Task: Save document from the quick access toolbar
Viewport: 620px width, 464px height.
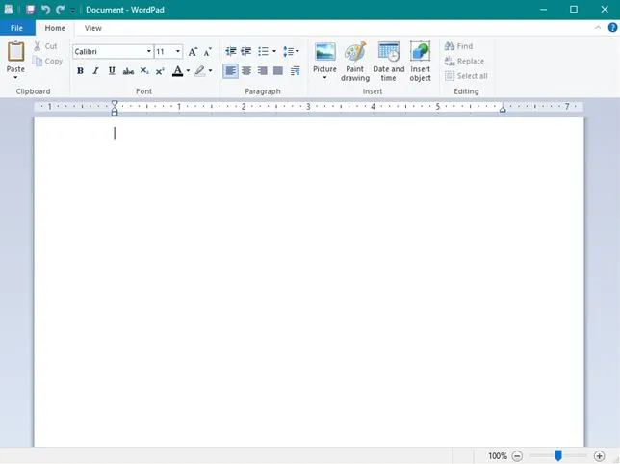Action: pos(30,10)
